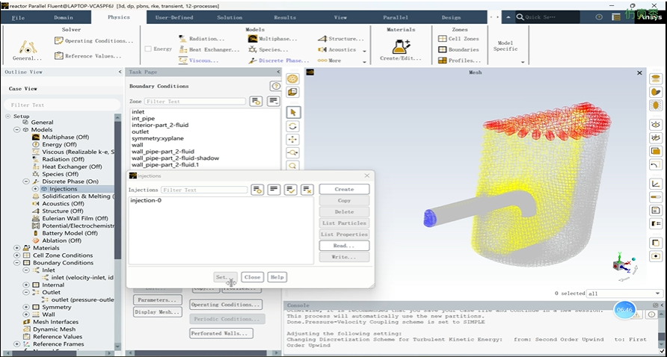Open Cell Zones from Zones group
667x357 pixels.
[x=458, y=39]
